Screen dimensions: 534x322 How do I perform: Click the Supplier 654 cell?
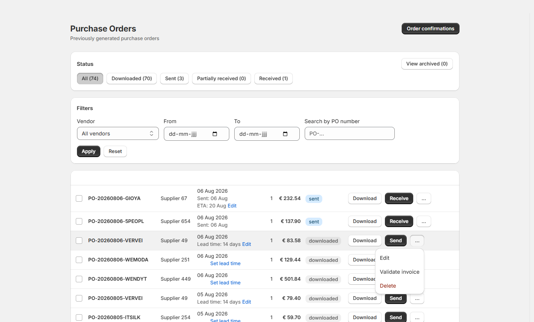[175, 221]
